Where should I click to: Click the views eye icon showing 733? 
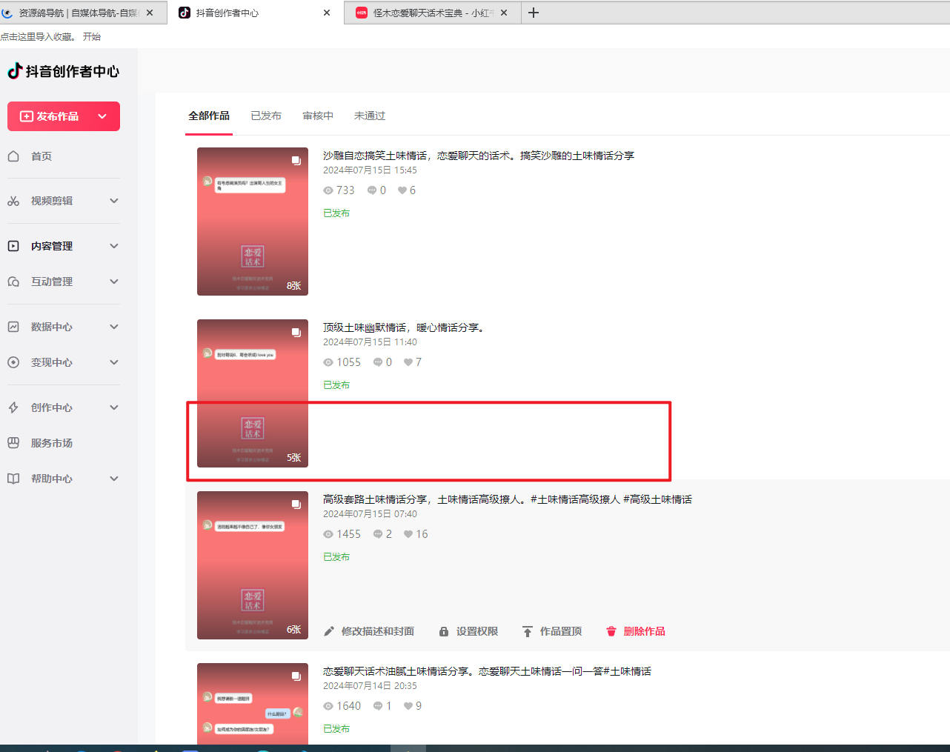328,190
